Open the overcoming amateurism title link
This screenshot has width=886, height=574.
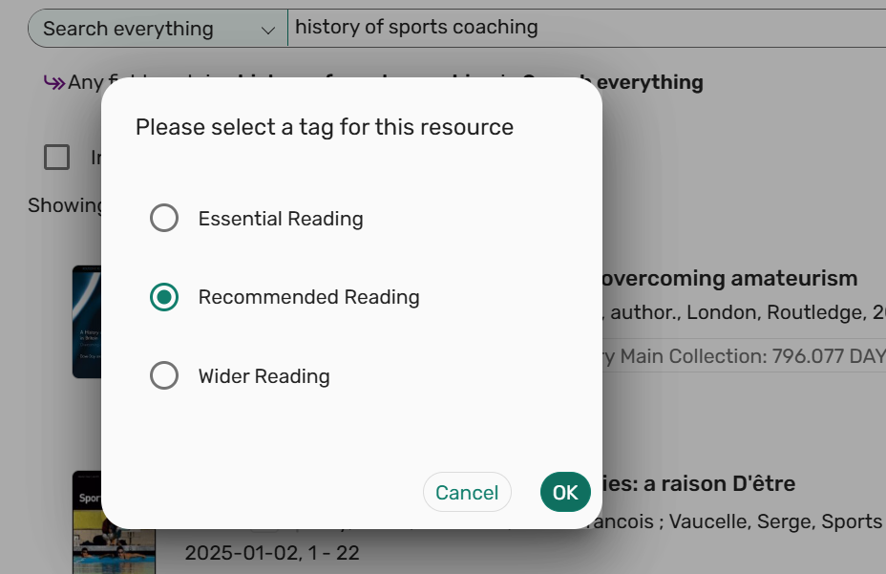click(729, 278)
